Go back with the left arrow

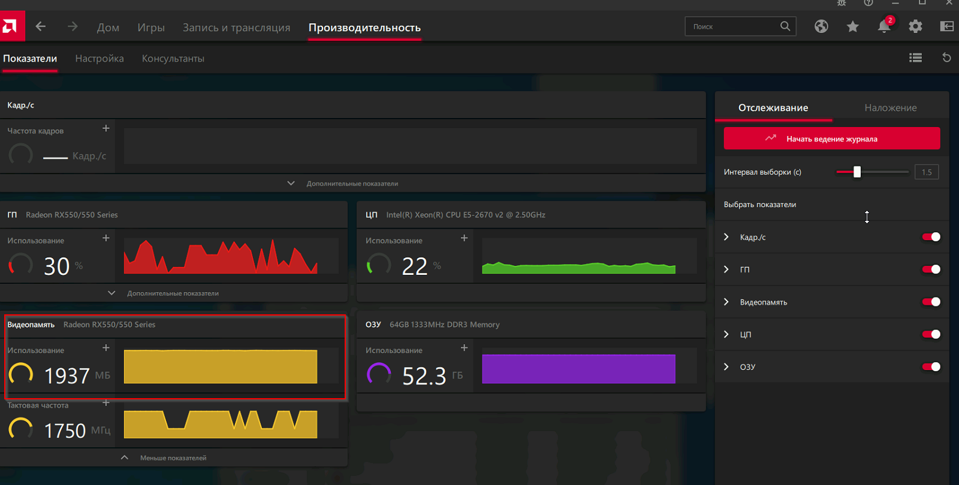(41, 26)
